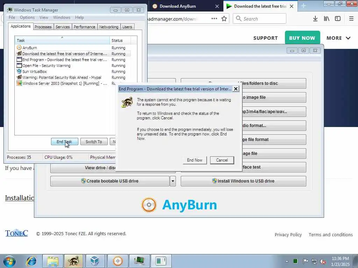Click the AnyBurn icon in the task list
The height and width of the screenshot is (268, 358).
[19, 47]
